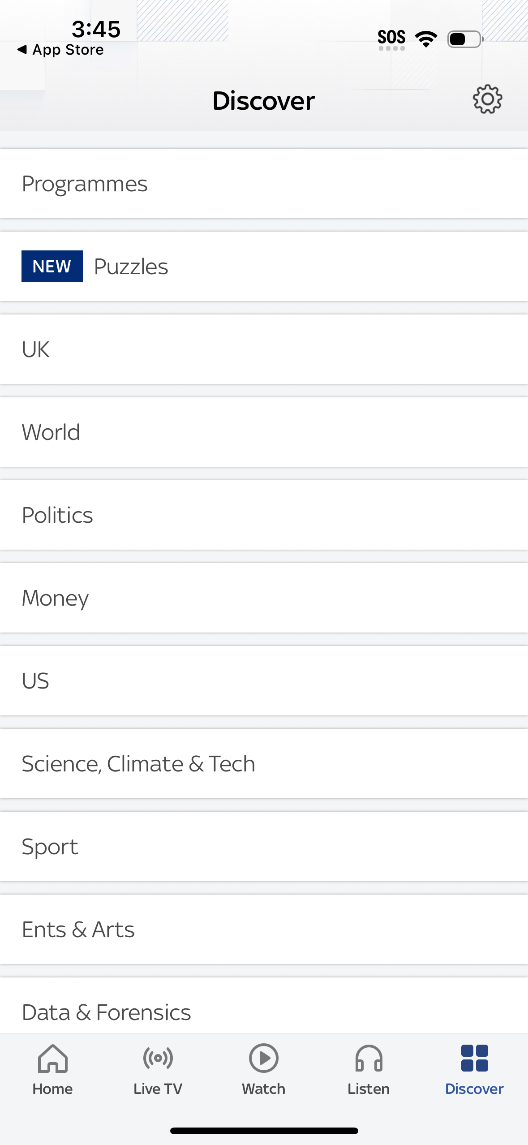528x1145 pixels.
Task: Select the US news category
Action: [264, 680]
